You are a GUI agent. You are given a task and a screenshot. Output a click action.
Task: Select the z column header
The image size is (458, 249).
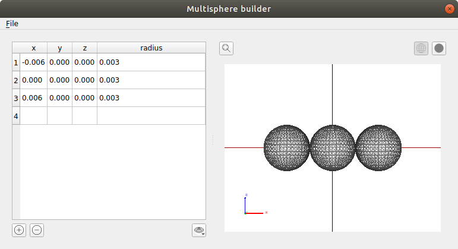85,48
